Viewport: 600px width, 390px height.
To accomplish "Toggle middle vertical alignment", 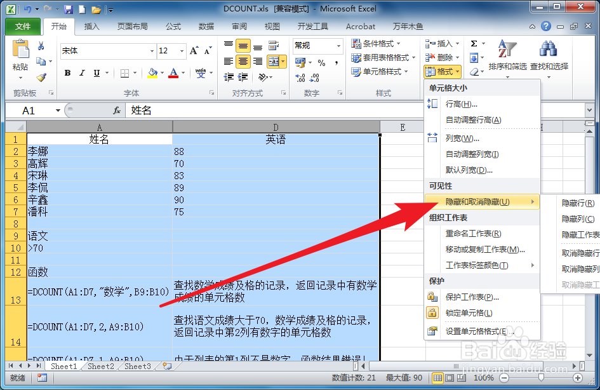I will tap(243, 46).
